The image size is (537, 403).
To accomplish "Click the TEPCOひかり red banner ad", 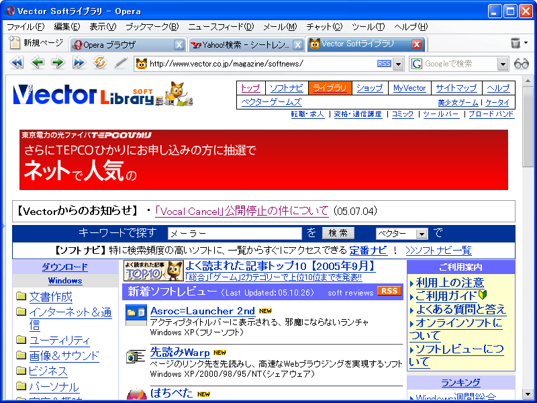I will 264,160.
